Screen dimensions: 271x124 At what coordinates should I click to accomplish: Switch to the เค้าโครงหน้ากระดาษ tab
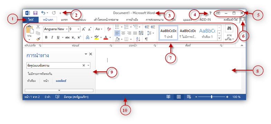click(x=106, y=20)
